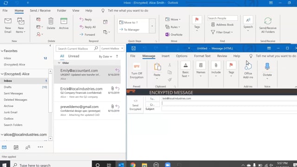Click the Tell me search box in Outlook
The width and height of the screenshot is (297, 167).
pyautogui.click(x=128, y=11)
